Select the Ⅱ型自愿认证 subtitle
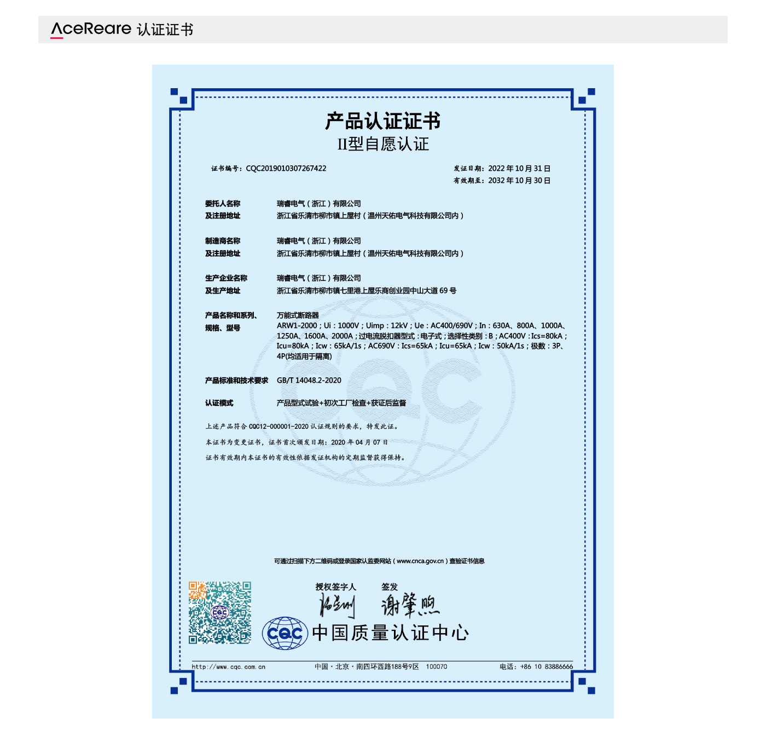The height and width of the screenshot is (741, 766). coord(384,143)
